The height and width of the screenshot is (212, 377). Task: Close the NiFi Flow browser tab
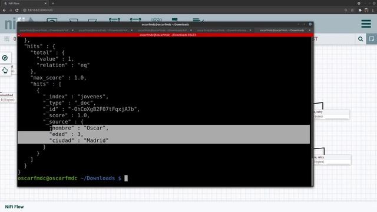(45, 4)
